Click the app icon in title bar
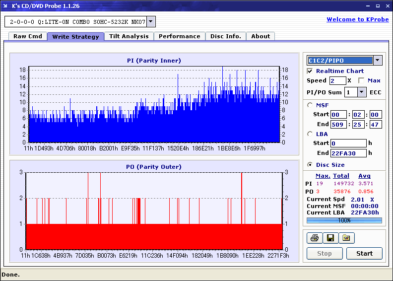This screenshot has width=393, height=281. (x=6, y=5)
